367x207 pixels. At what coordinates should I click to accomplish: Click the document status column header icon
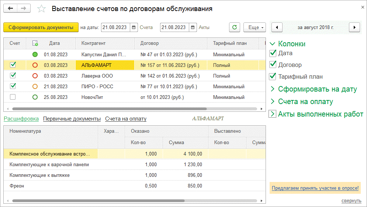tap(35, 43)
